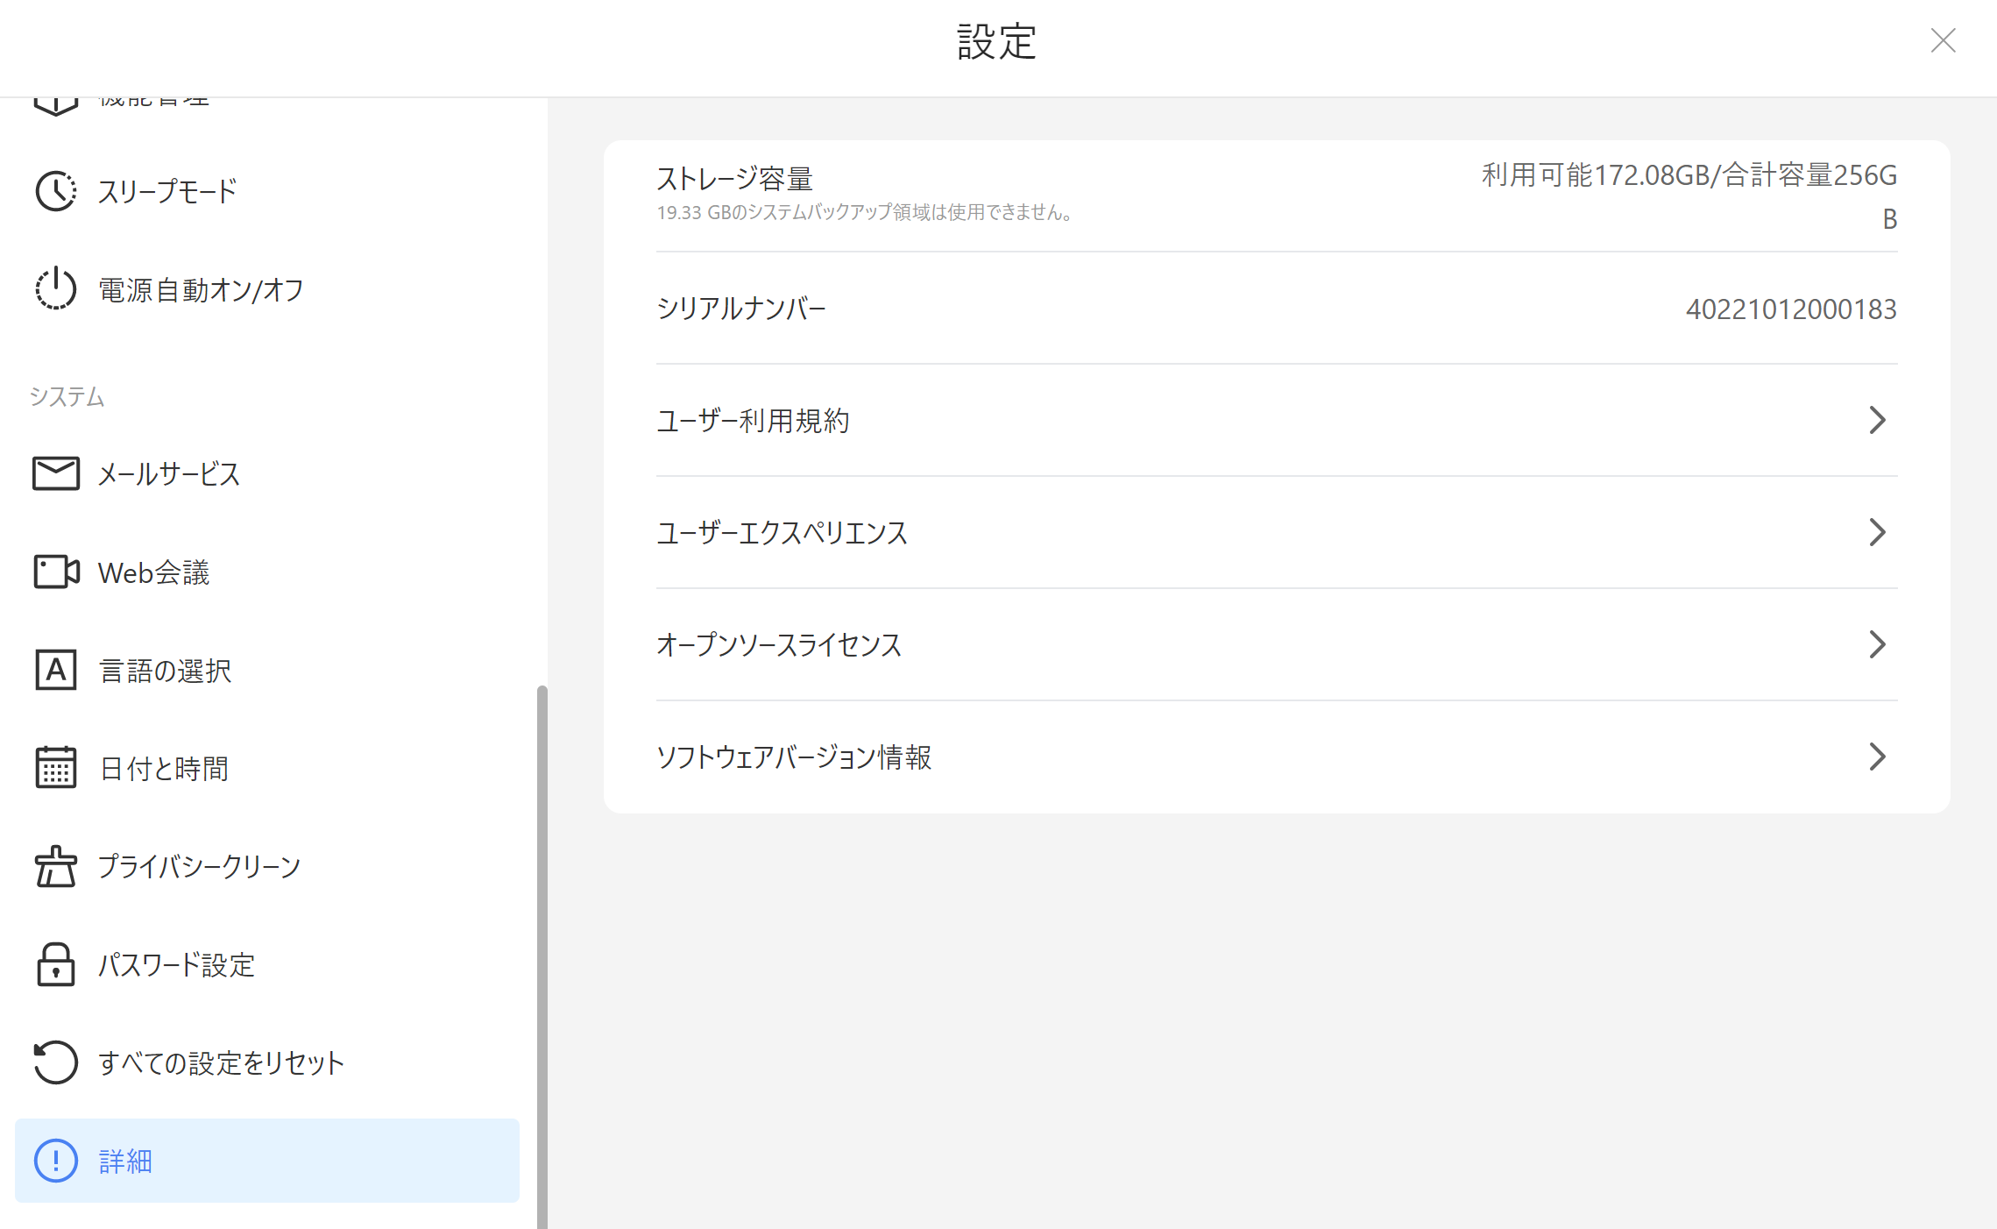Click the mail service envelope icon

pos(55,473)
